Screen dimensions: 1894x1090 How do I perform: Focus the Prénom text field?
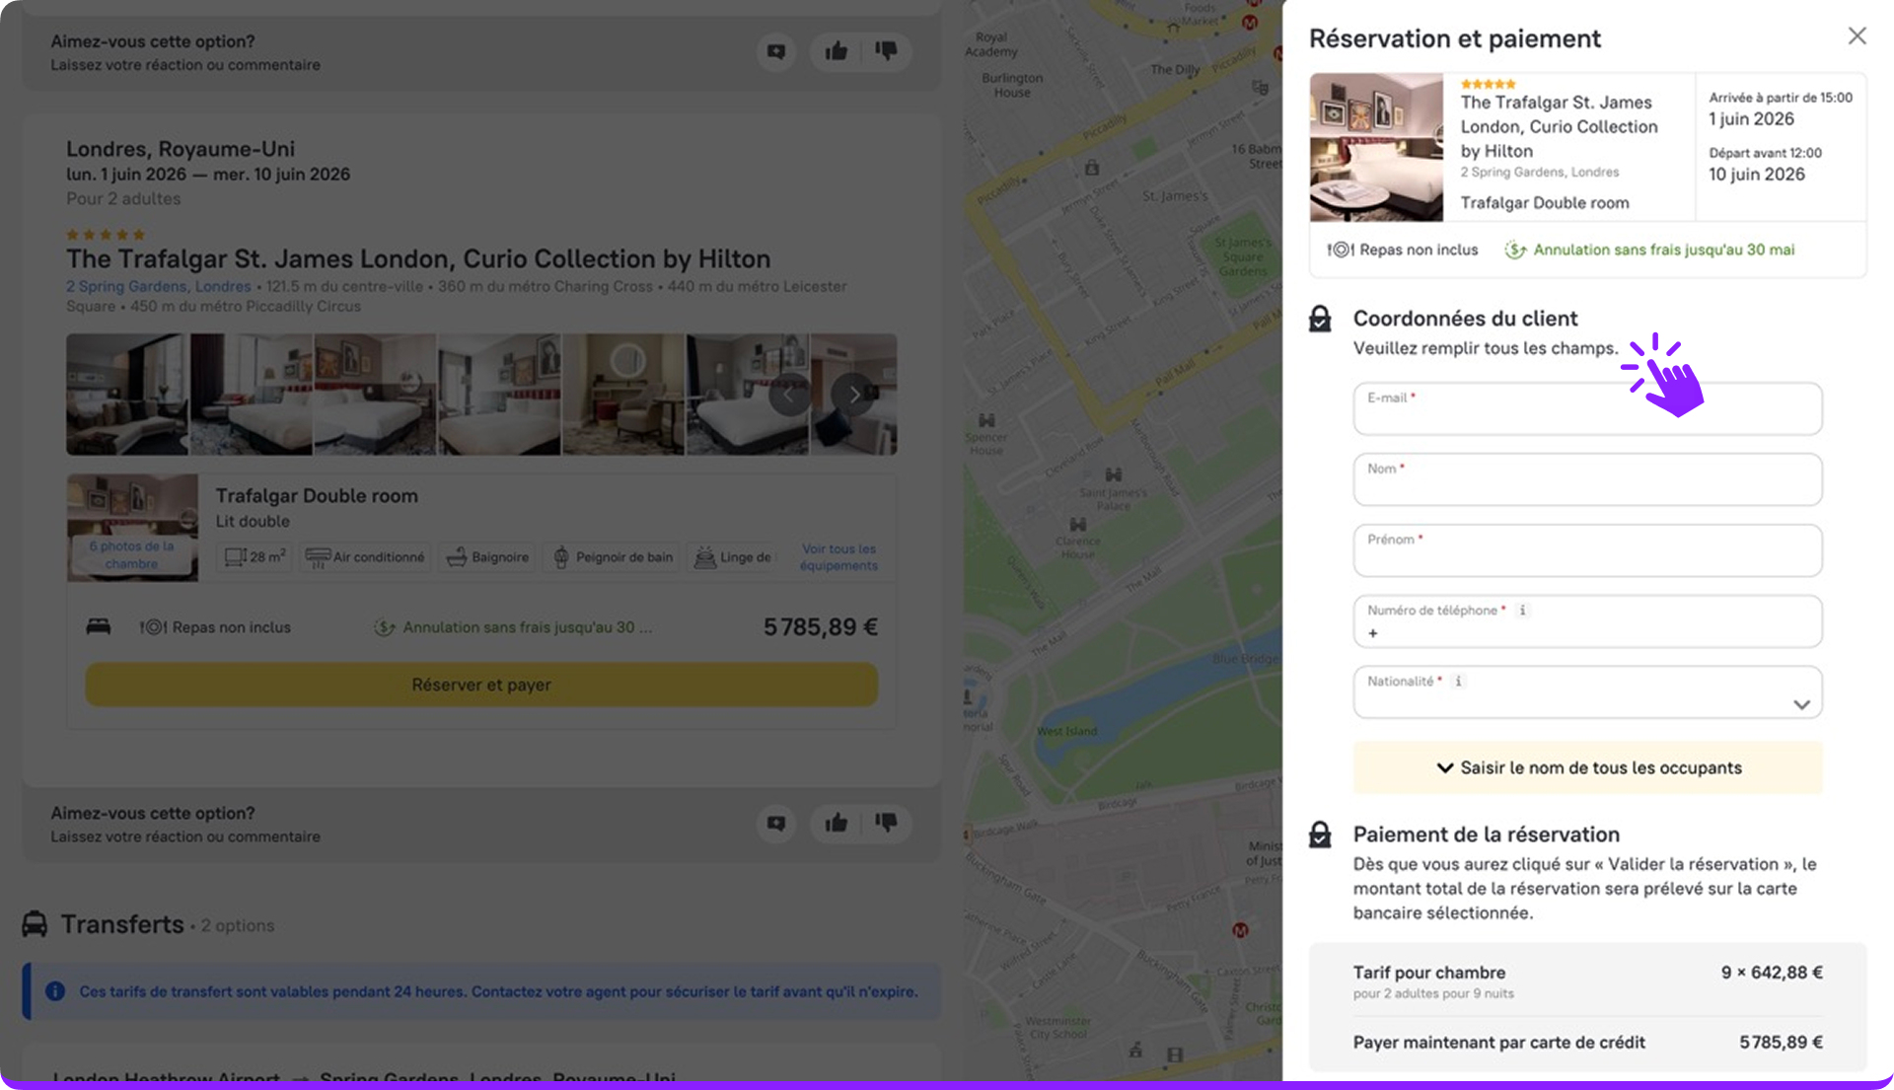[1587, 552]
